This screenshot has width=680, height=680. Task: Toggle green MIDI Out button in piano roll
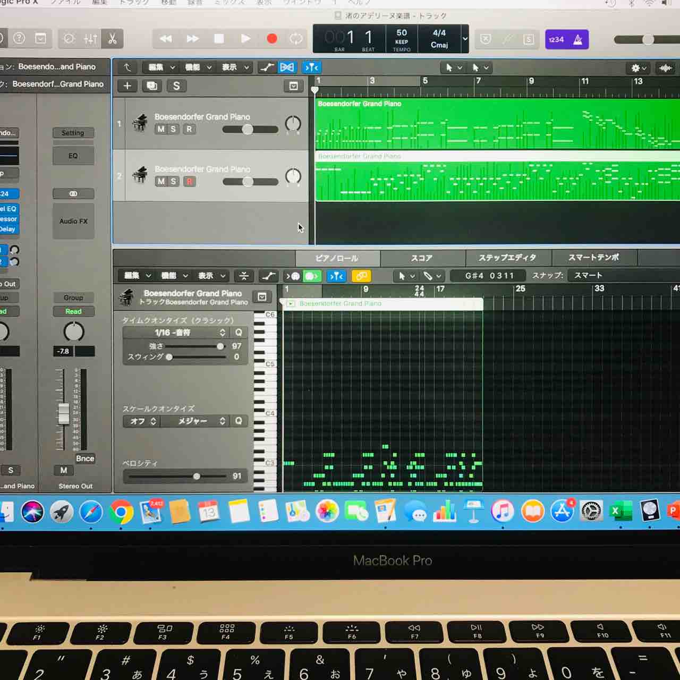312,276
